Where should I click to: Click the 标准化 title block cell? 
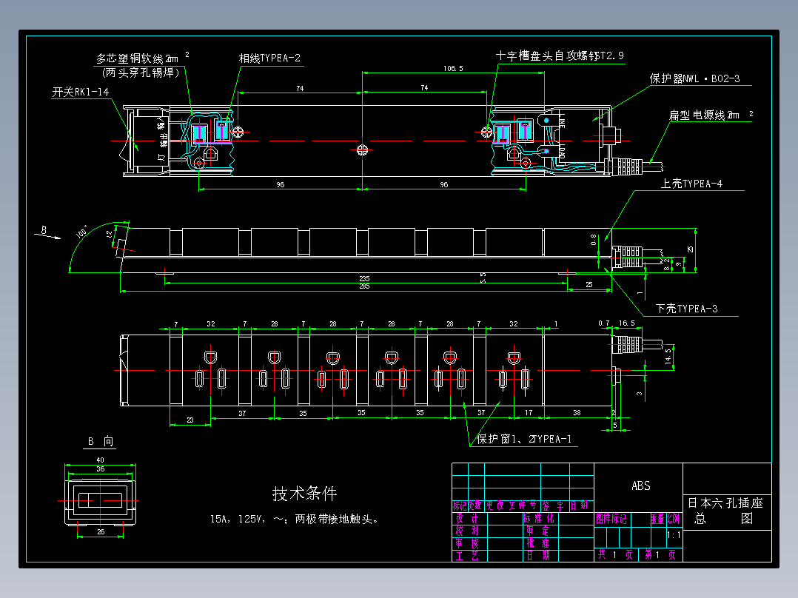click(x=539, y=519)
